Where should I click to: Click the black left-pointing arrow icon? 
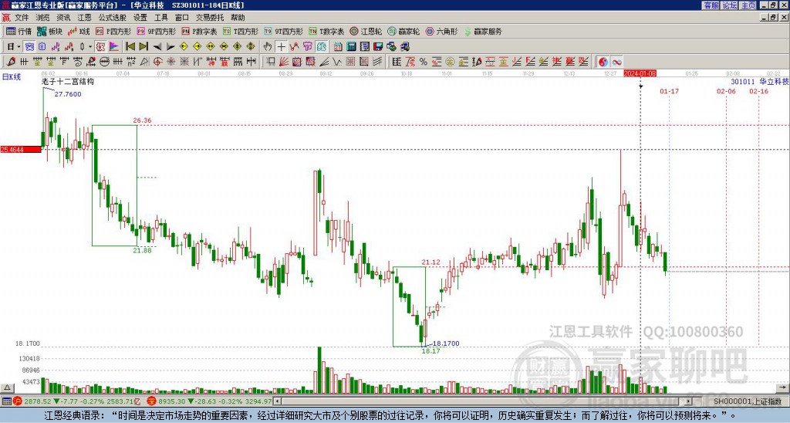pos(157,47)
